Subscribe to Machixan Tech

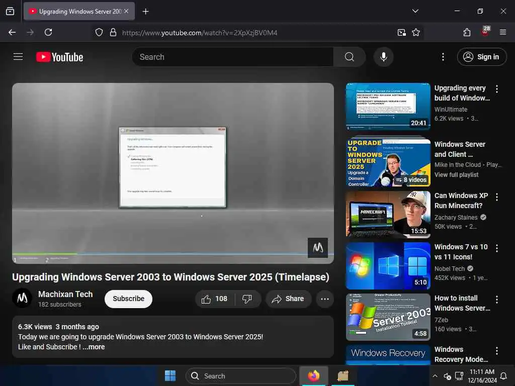[128, 299]
